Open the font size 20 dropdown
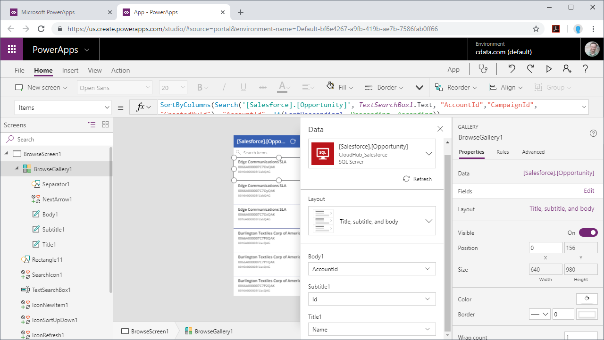Screen dimensions: 604x340 (174, 88)
